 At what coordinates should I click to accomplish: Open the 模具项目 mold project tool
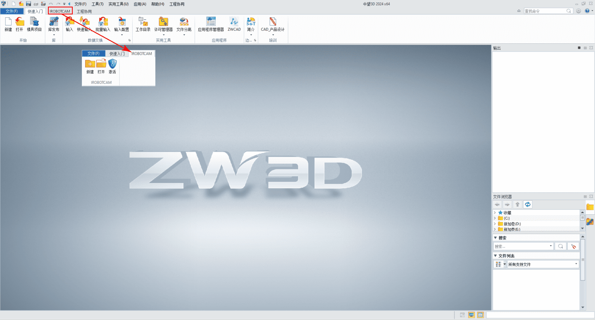pos(34,24)
